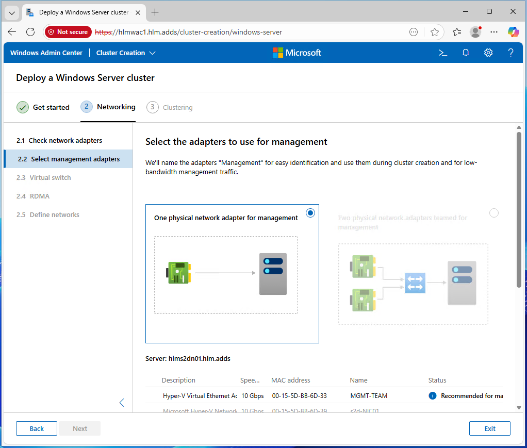Click the browser refresh button
This screenshot has width=527, height=448.
point(30,32)
